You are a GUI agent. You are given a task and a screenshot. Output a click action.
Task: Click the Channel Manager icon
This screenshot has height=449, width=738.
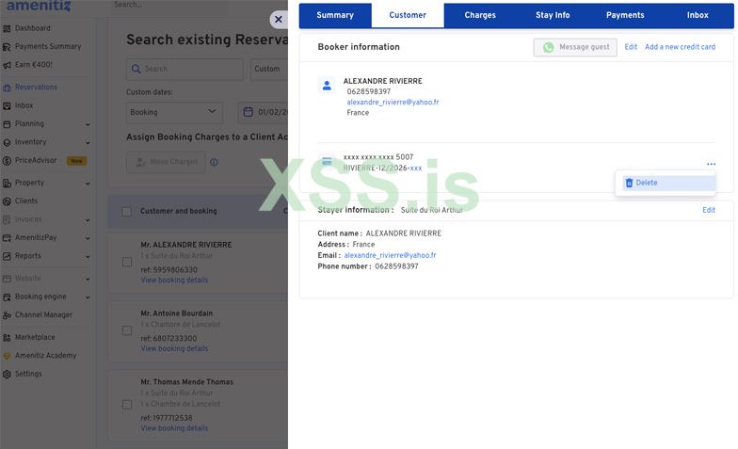click(x=7, y=315)
